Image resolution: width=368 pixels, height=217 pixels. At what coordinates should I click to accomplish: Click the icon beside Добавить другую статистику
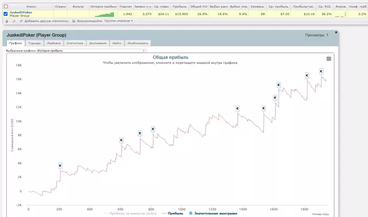[x=21, y=21]
